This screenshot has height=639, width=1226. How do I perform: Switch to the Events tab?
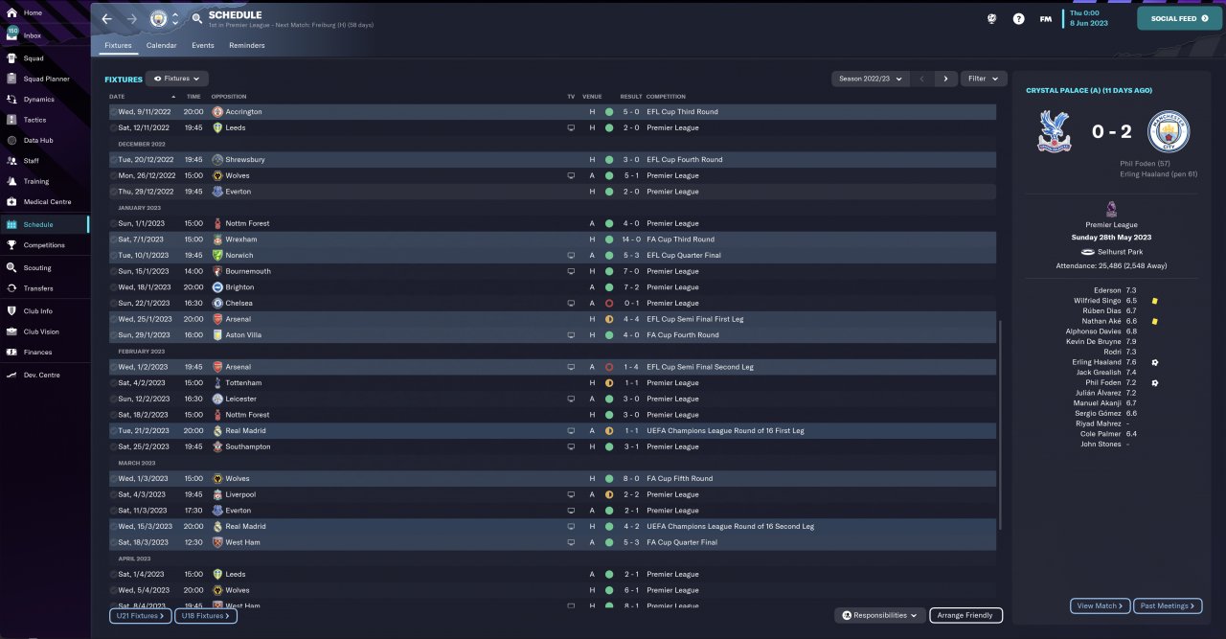tap(203, 46)
